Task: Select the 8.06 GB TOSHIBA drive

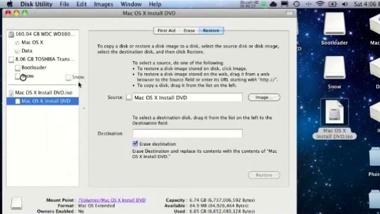Action: pyautogui.click(x=42, y=59)
